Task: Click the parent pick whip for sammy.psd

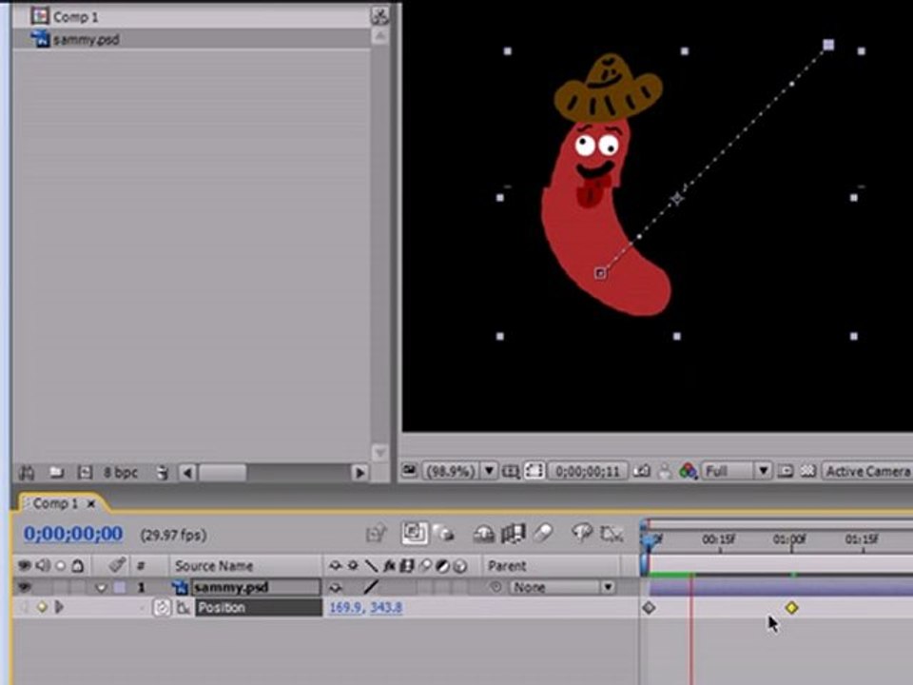Action: pos(495,587)
